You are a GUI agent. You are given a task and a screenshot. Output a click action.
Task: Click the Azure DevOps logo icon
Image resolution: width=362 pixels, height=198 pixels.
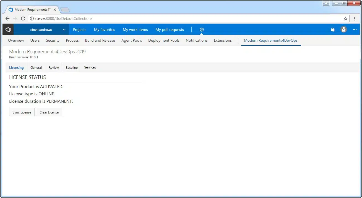click(8, 30)
